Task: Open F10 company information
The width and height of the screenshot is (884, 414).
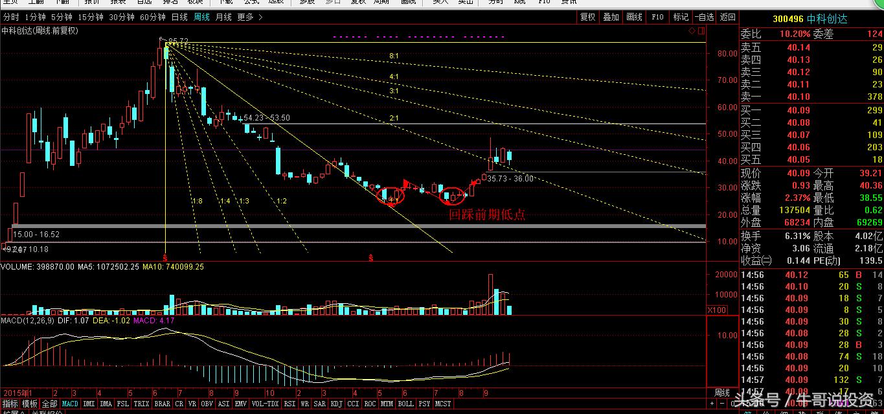Action: pyautogui.click(x=657, y=17)
